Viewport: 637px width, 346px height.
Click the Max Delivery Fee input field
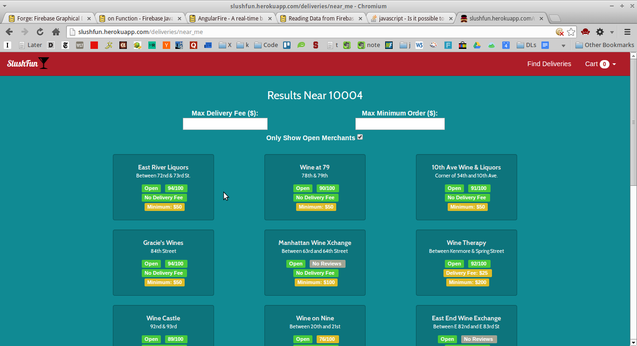pyautogui.click(x=225, y=124)
